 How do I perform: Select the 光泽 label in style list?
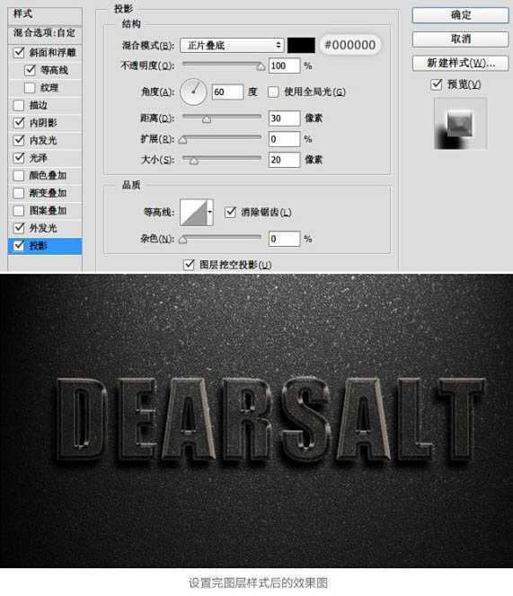tap(39, 158)
